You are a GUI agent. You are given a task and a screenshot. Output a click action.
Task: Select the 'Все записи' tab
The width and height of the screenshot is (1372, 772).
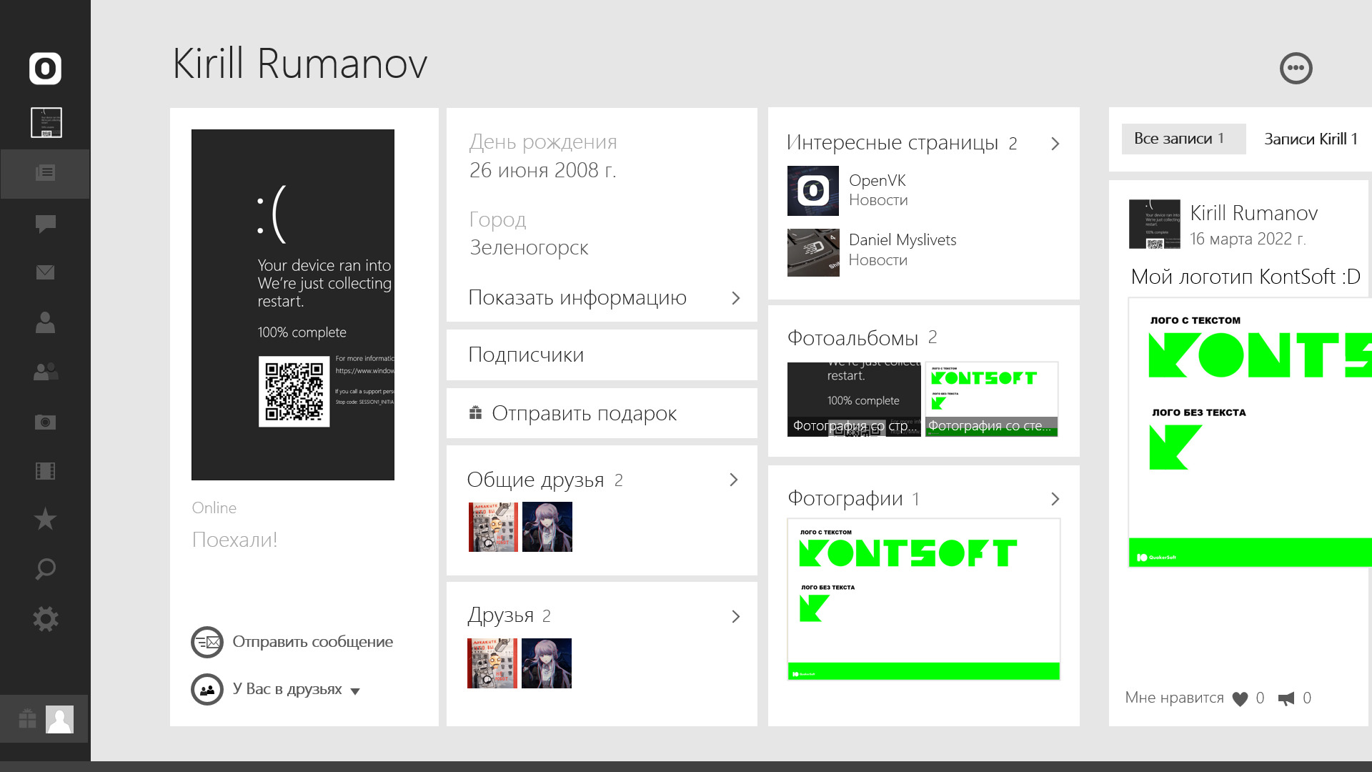[x=1183, y=139]
